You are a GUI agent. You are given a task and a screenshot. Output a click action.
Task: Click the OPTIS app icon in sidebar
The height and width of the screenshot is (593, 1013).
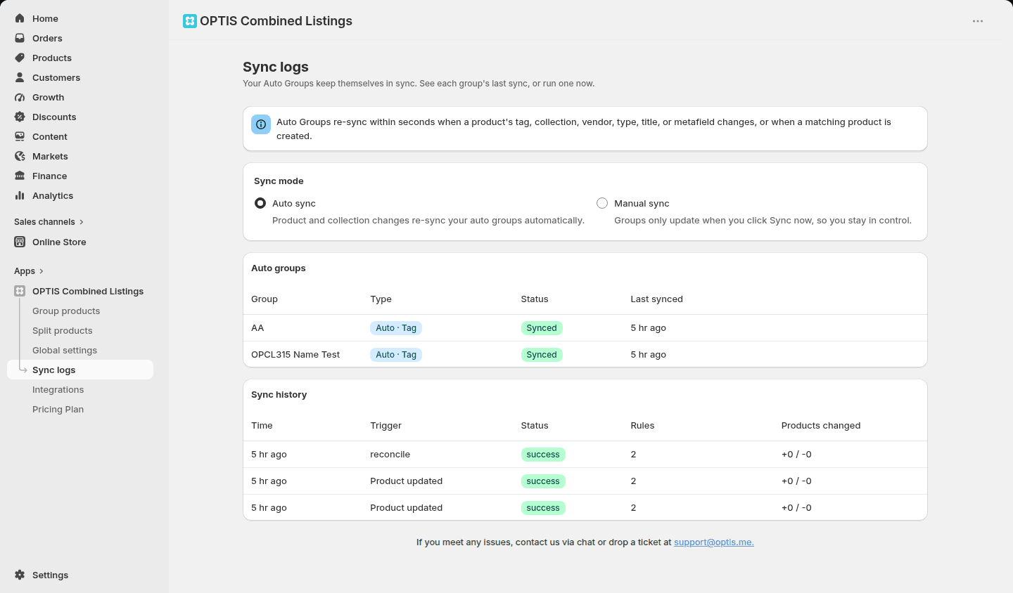tap(20, 291)
